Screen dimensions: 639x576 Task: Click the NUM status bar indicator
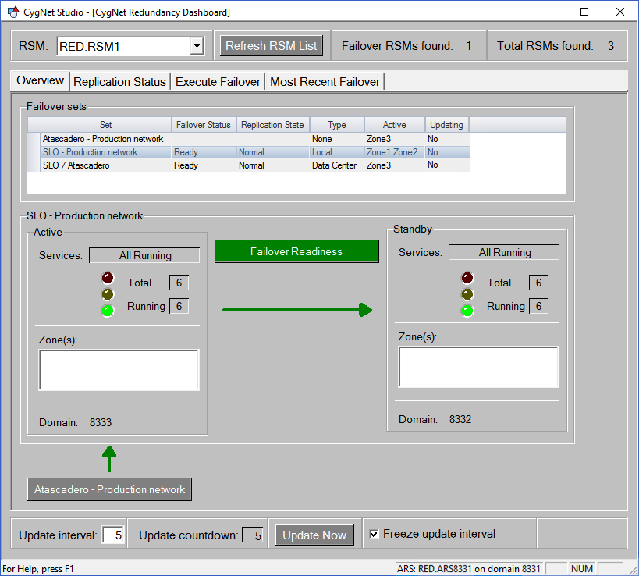582,569
